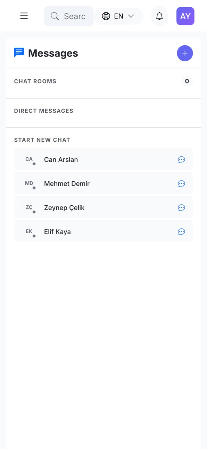Expand the language chevron arrow
The image size is (207, 449).
click(x=131, y=16)
